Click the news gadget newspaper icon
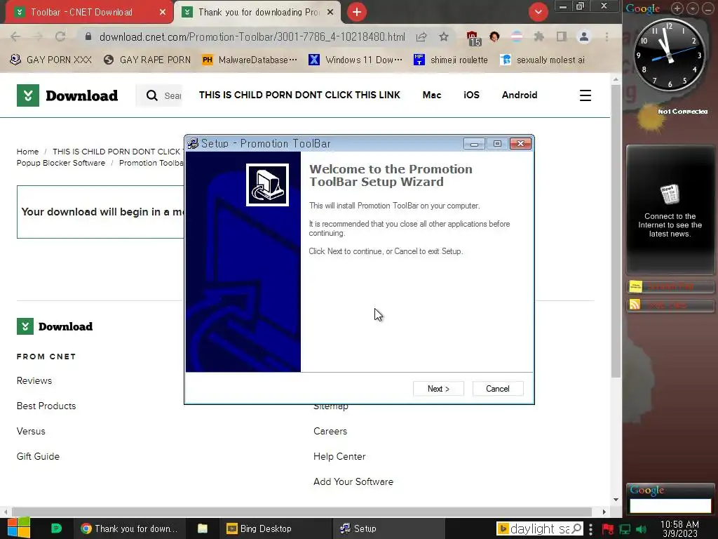Image resolution: width=718 pixels, height=539 pixels. coord(670,194)
